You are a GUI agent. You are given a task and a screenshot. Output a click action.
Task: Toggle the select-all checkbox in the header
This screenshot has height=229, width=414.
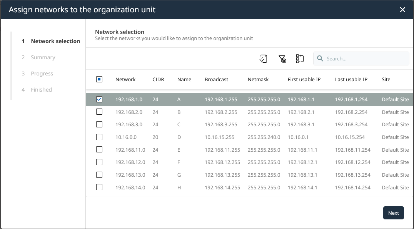pyautogui.click(x=99, y=79)
